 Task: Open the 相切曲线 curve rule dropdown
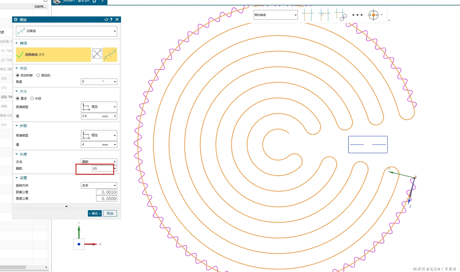[x=275, y=15]
